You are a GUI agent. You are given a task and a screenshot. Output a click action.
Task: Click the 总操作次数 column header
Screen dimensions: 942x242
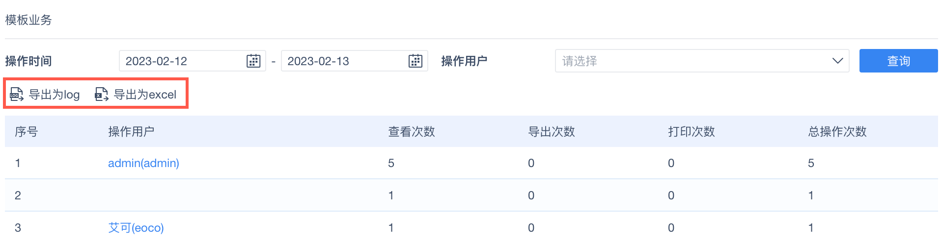(837, 132)
